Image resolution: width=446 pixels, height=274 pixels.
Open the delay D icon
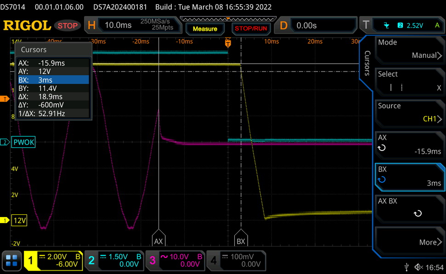[x=283, y=26]
